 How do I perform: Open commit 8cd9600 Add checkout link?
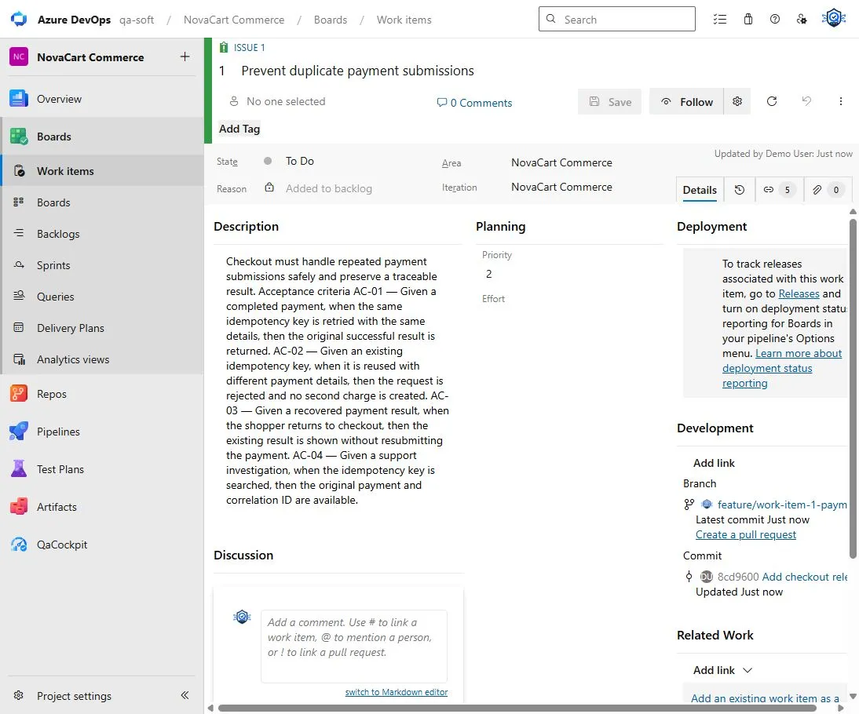(782, 577)
